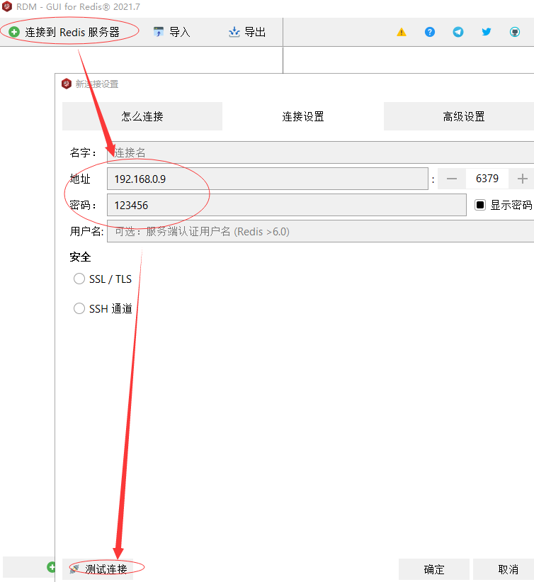Click the port value 6379
Screen dimensions: 534x582
point(487,179)
